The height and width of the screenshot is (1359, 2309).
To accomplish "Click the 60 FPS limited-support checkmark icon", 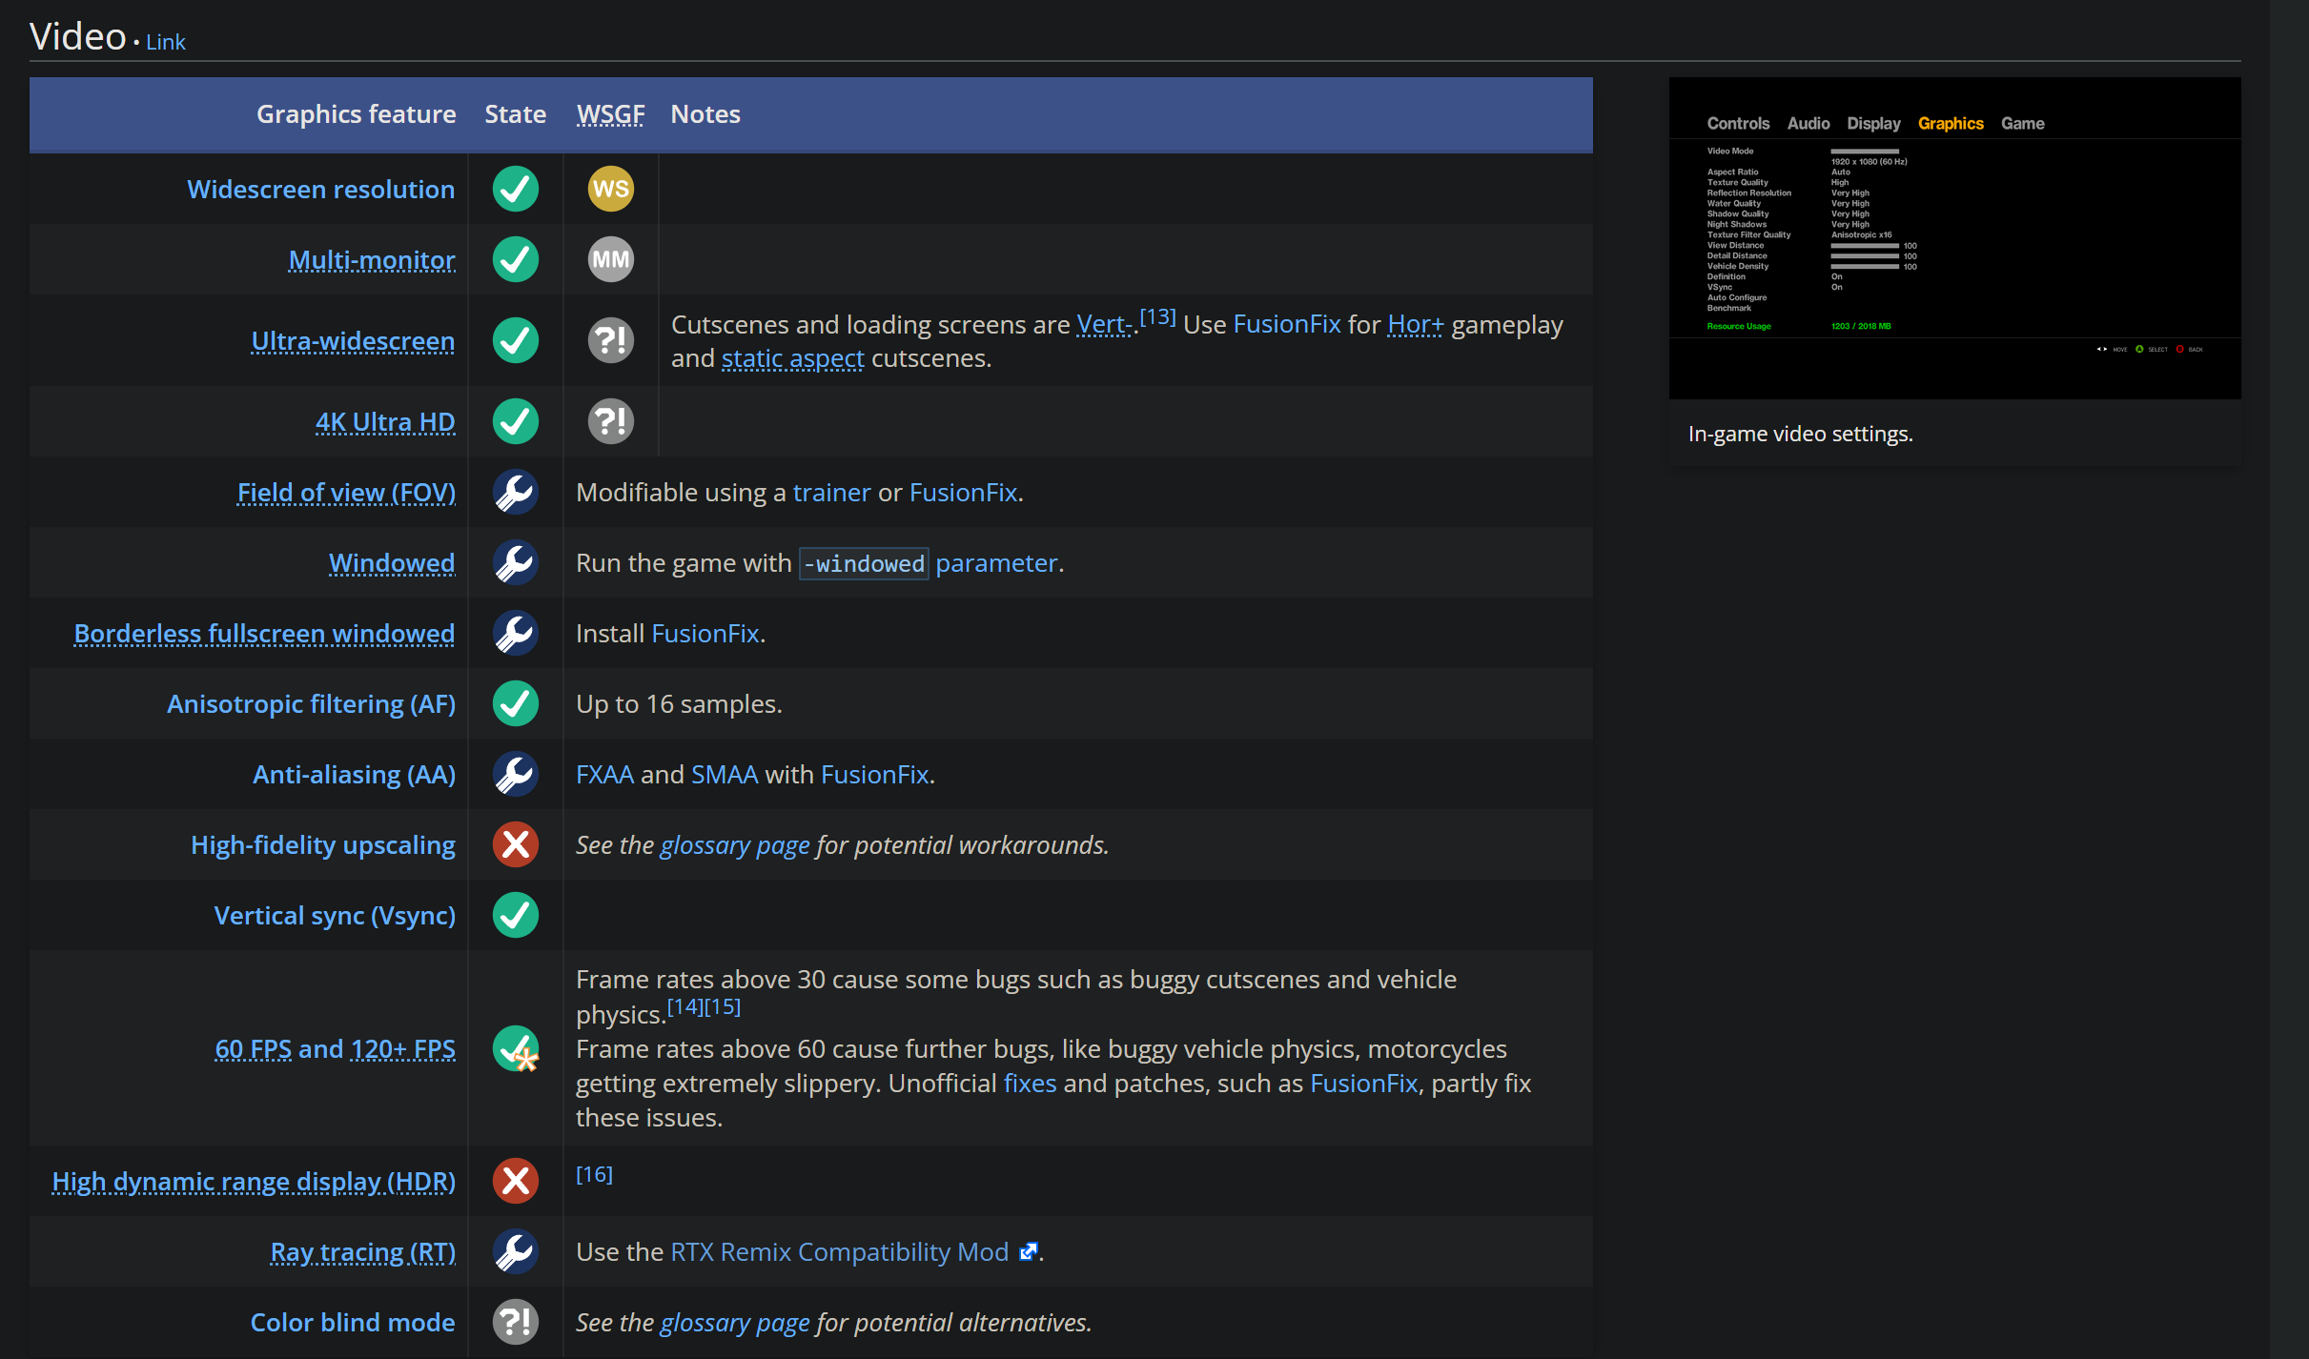I will (x=516, y=1048).
